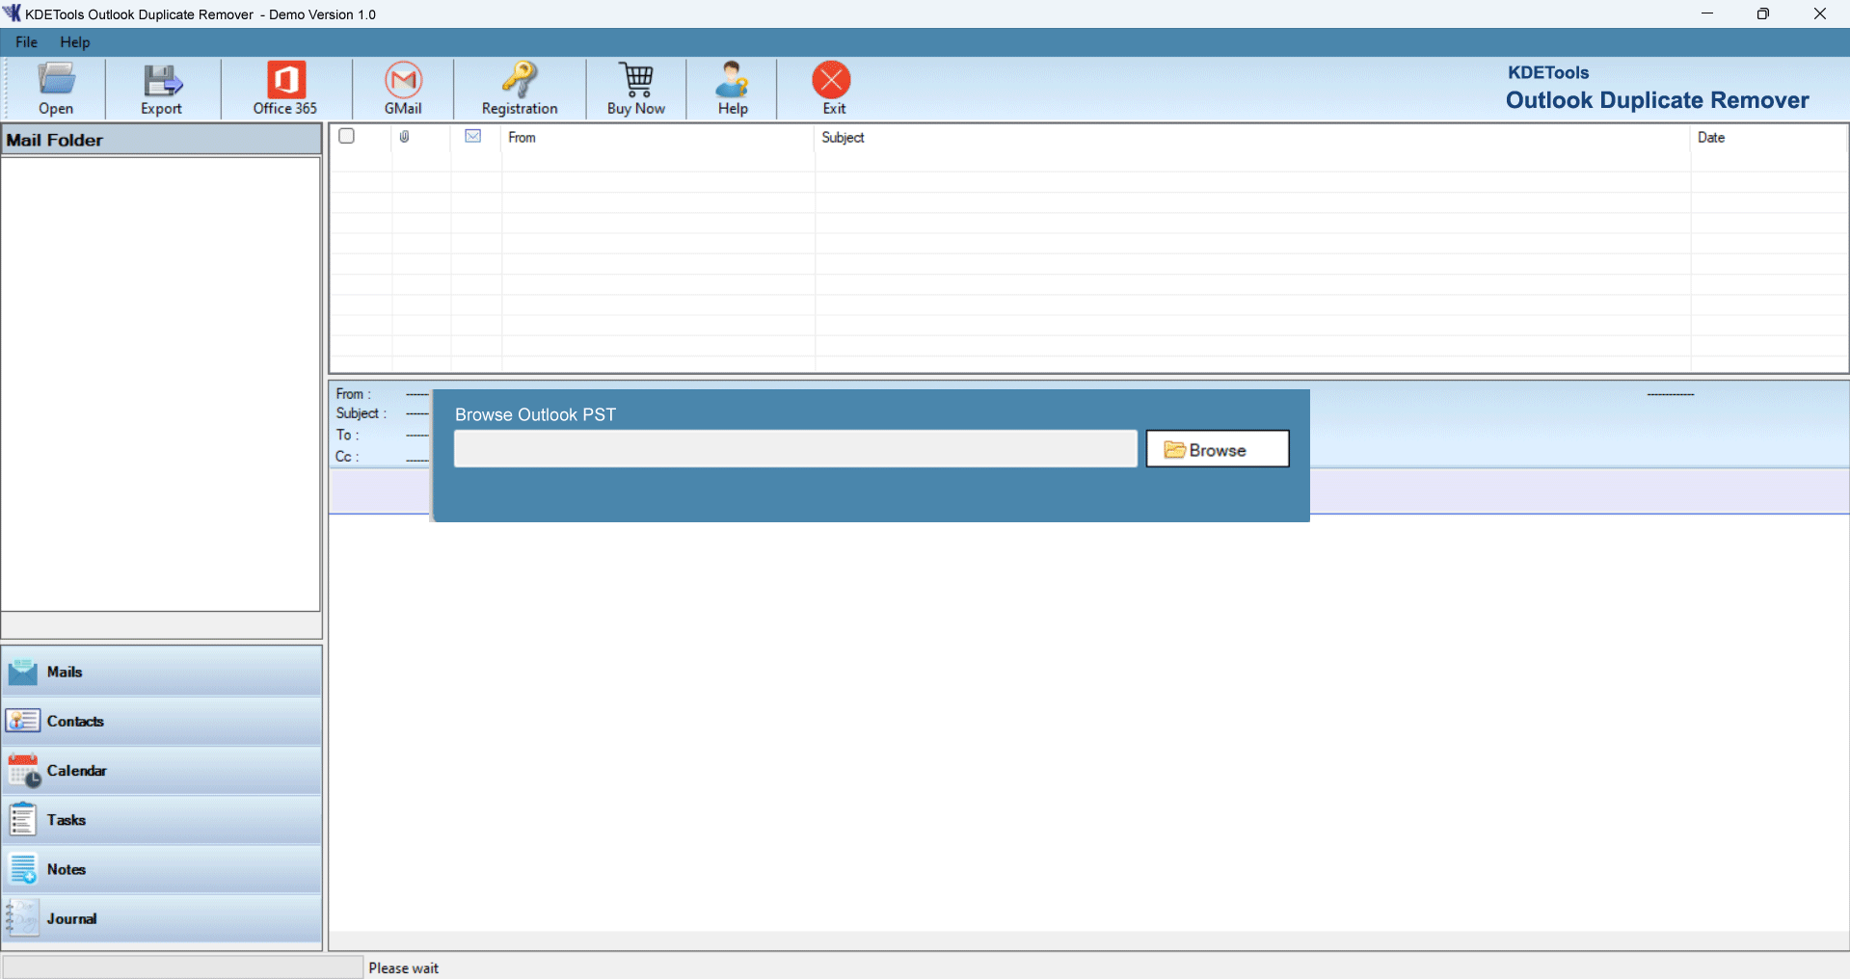Open the Notes section
Image resolution: width=1850 pixels, height=979 pixels.
161,869
